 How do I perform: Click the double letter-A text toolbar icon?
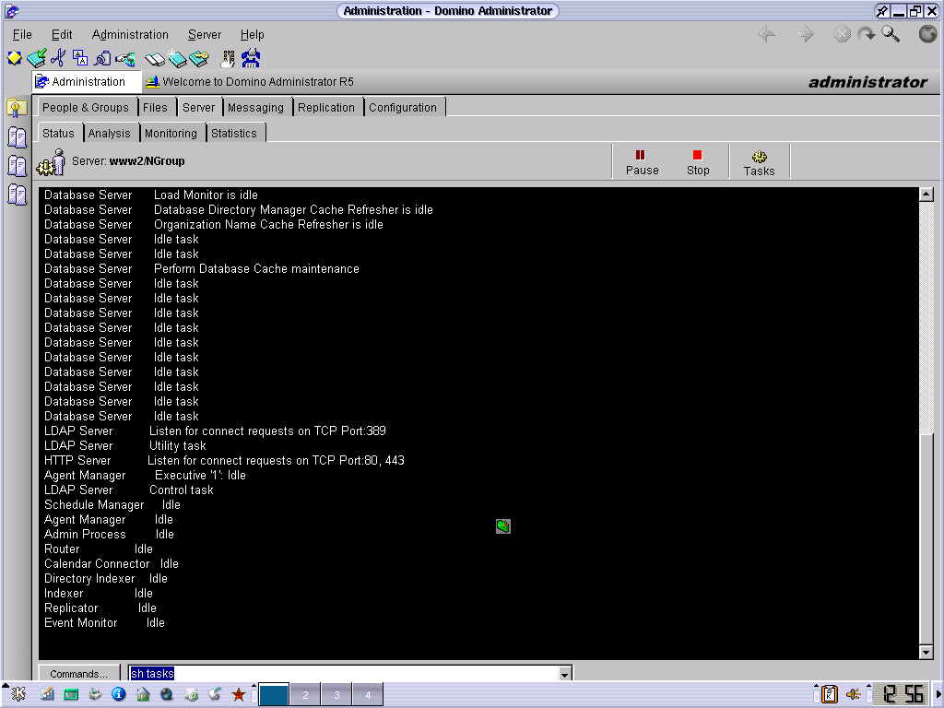80,58
